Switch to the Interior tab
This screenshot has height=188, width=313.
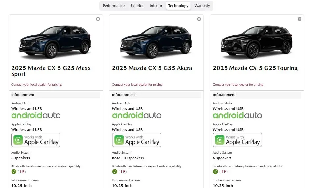156,6
